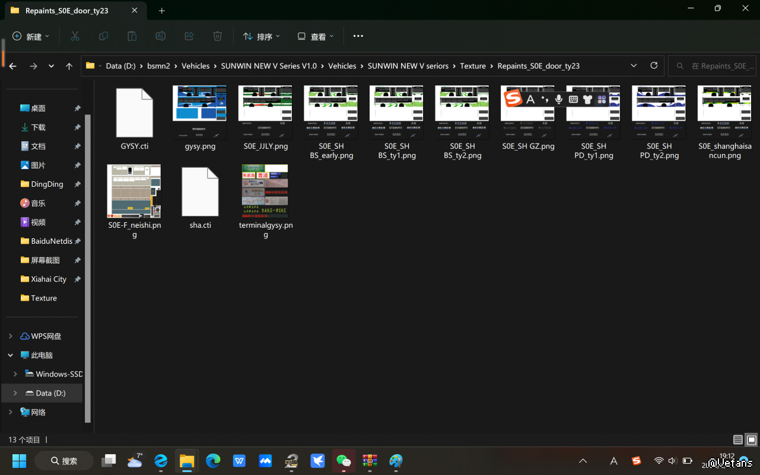Select the terminalgysy.png thumbnail

[x=265, y=191]
